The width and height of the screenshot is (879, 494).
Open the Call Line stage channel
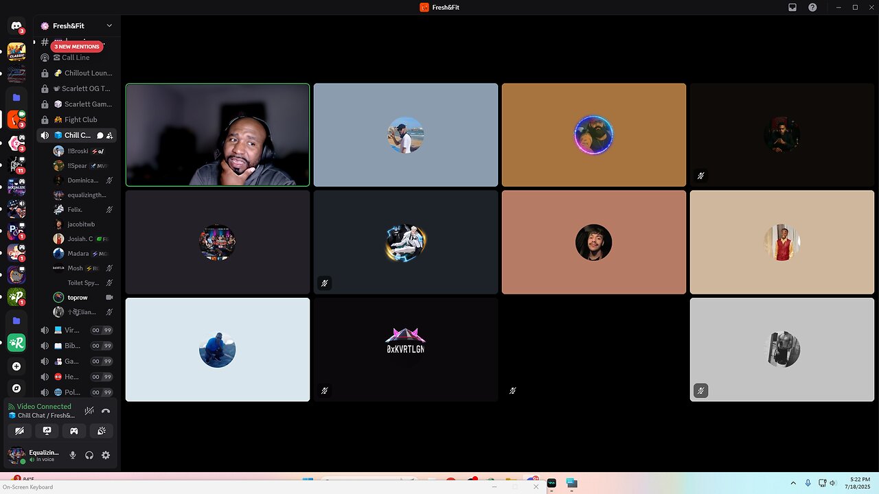(x=76, y=58)
